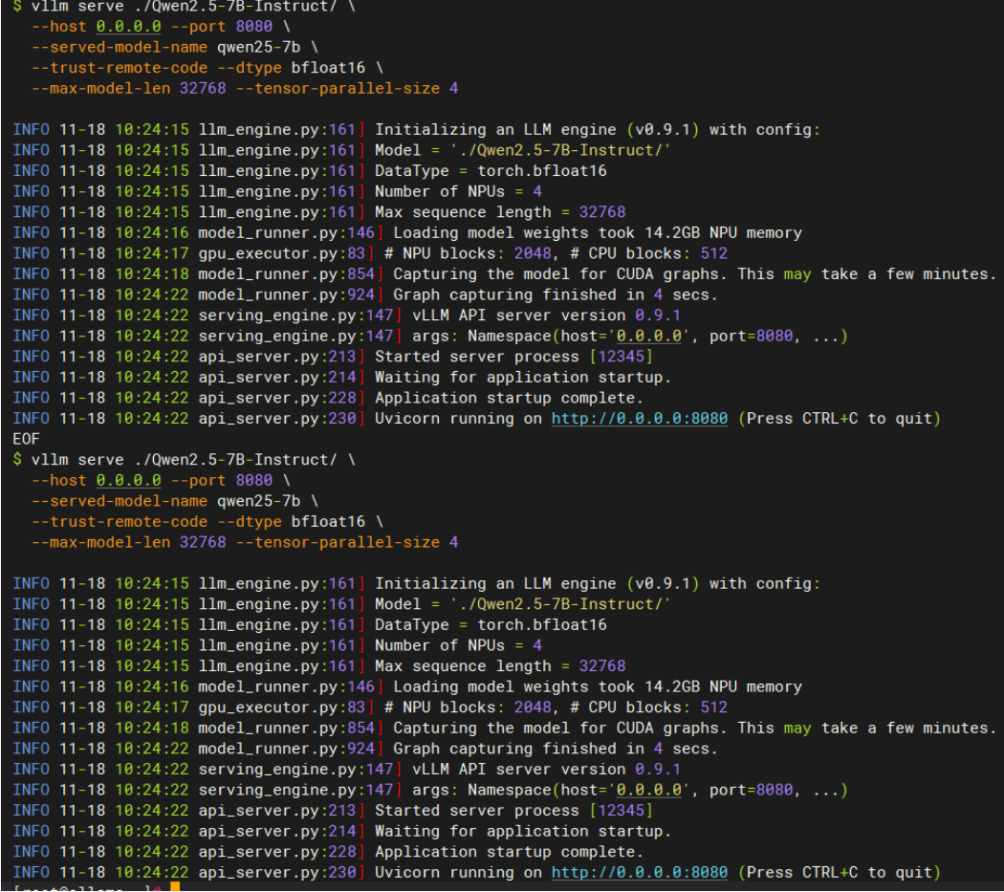Click '--max-model-len' flag above the EOF line
This screenshot has width=1004, height=892.
[101, 88]
